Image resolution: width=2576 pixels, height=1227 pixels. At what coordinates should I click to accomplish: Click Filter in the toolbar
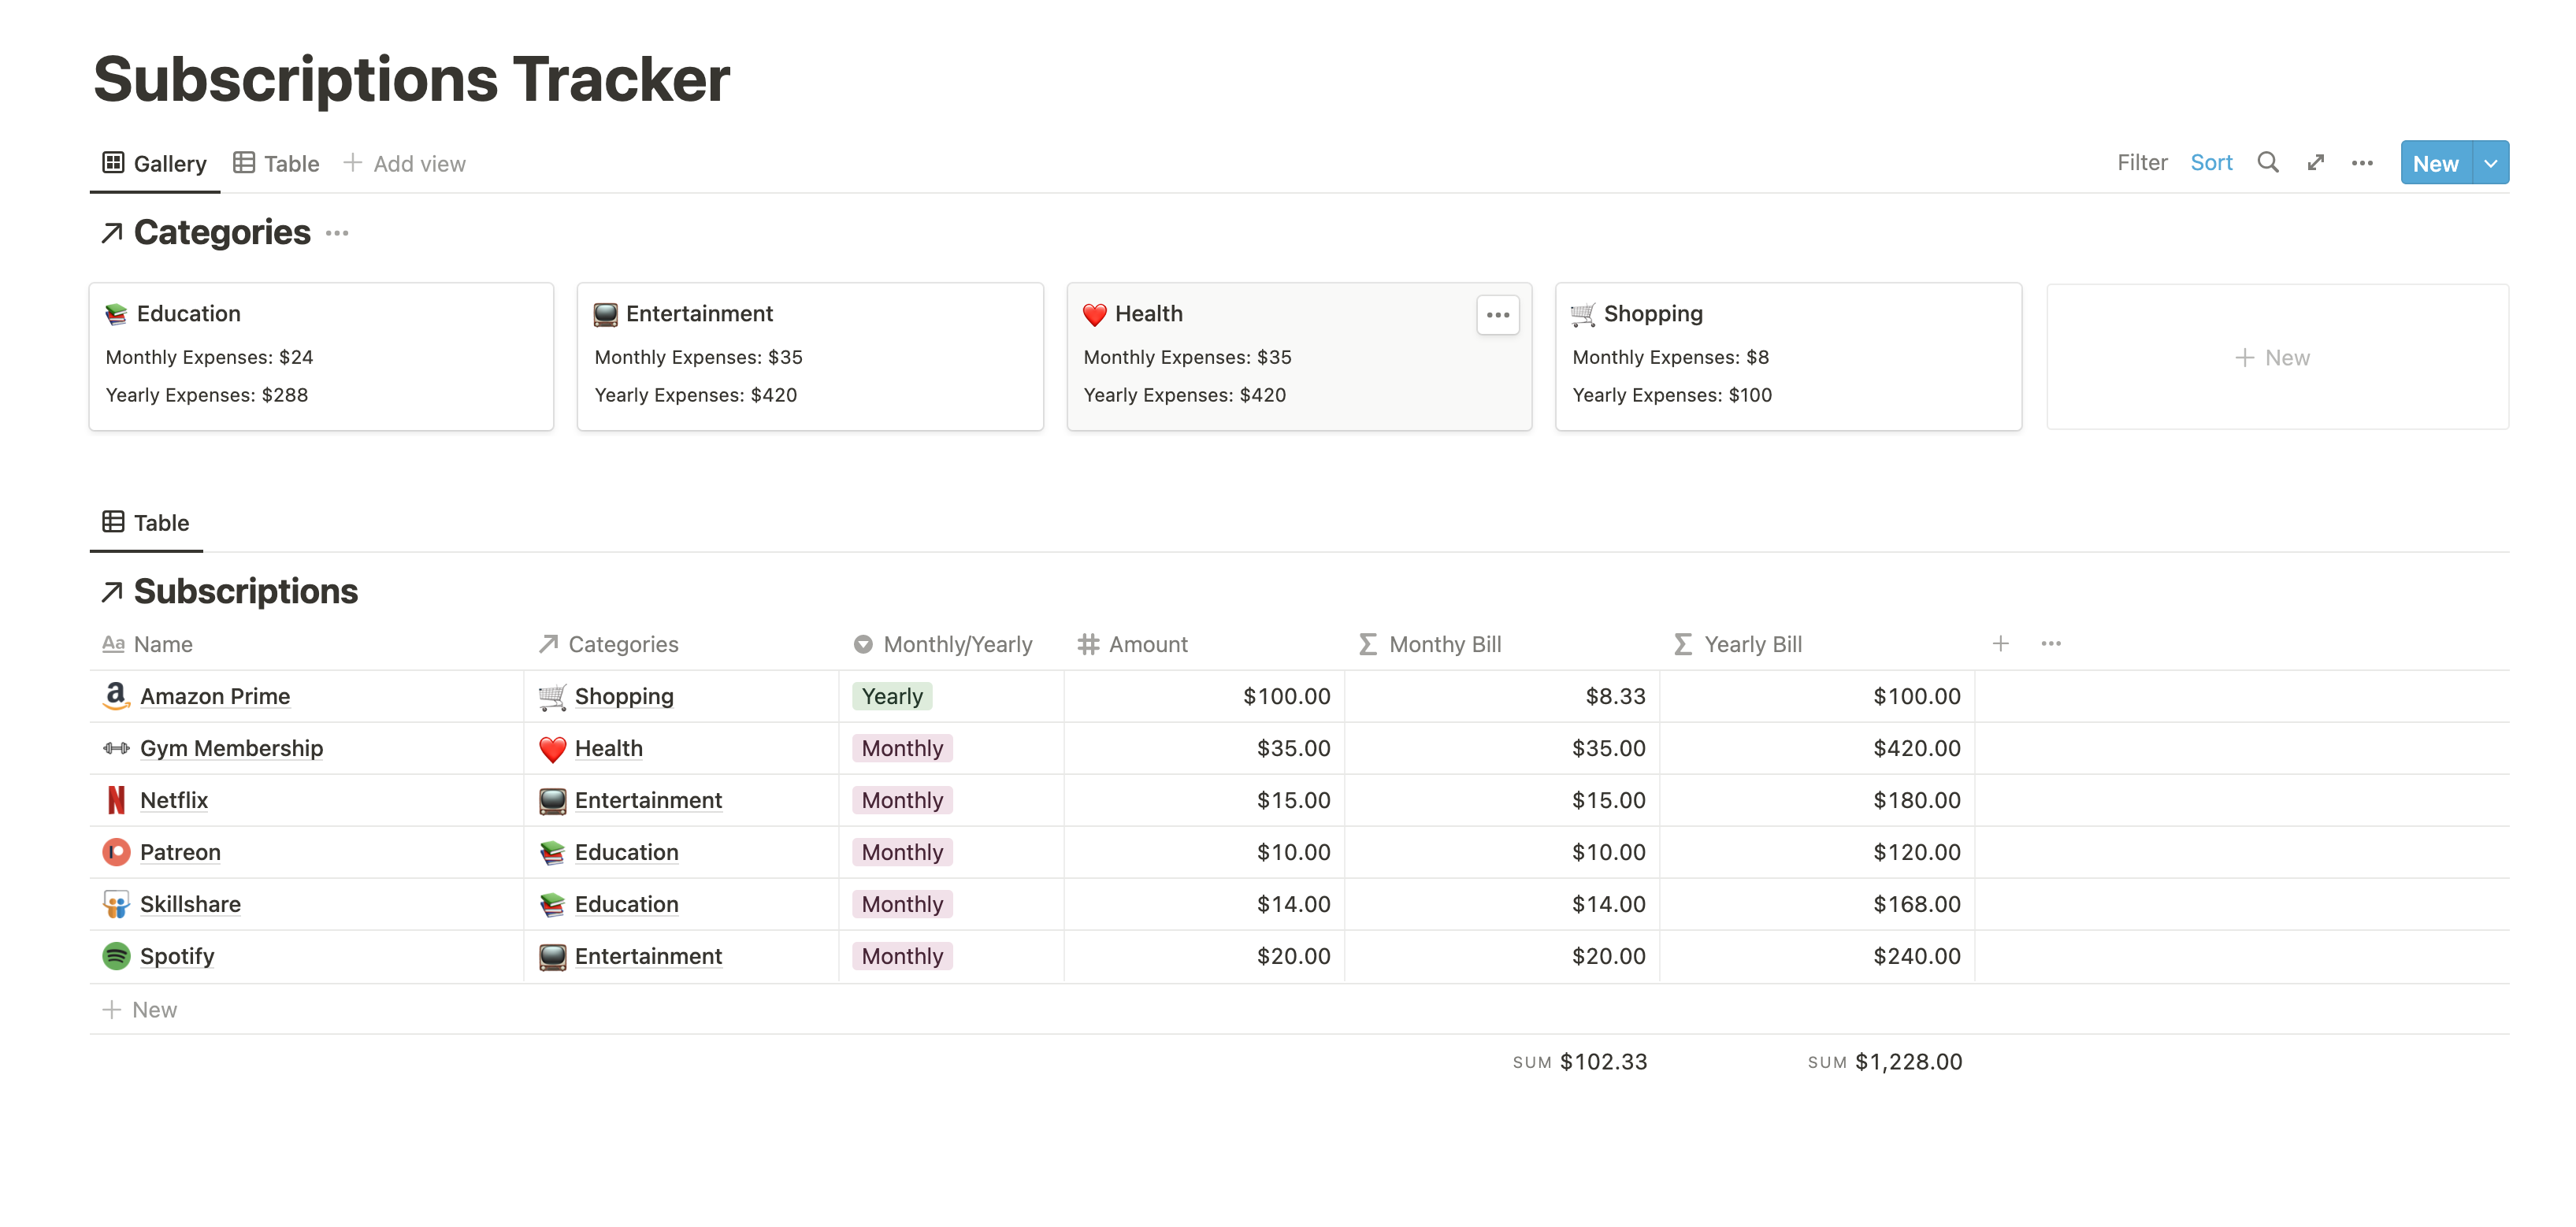tap(2141, 162)
